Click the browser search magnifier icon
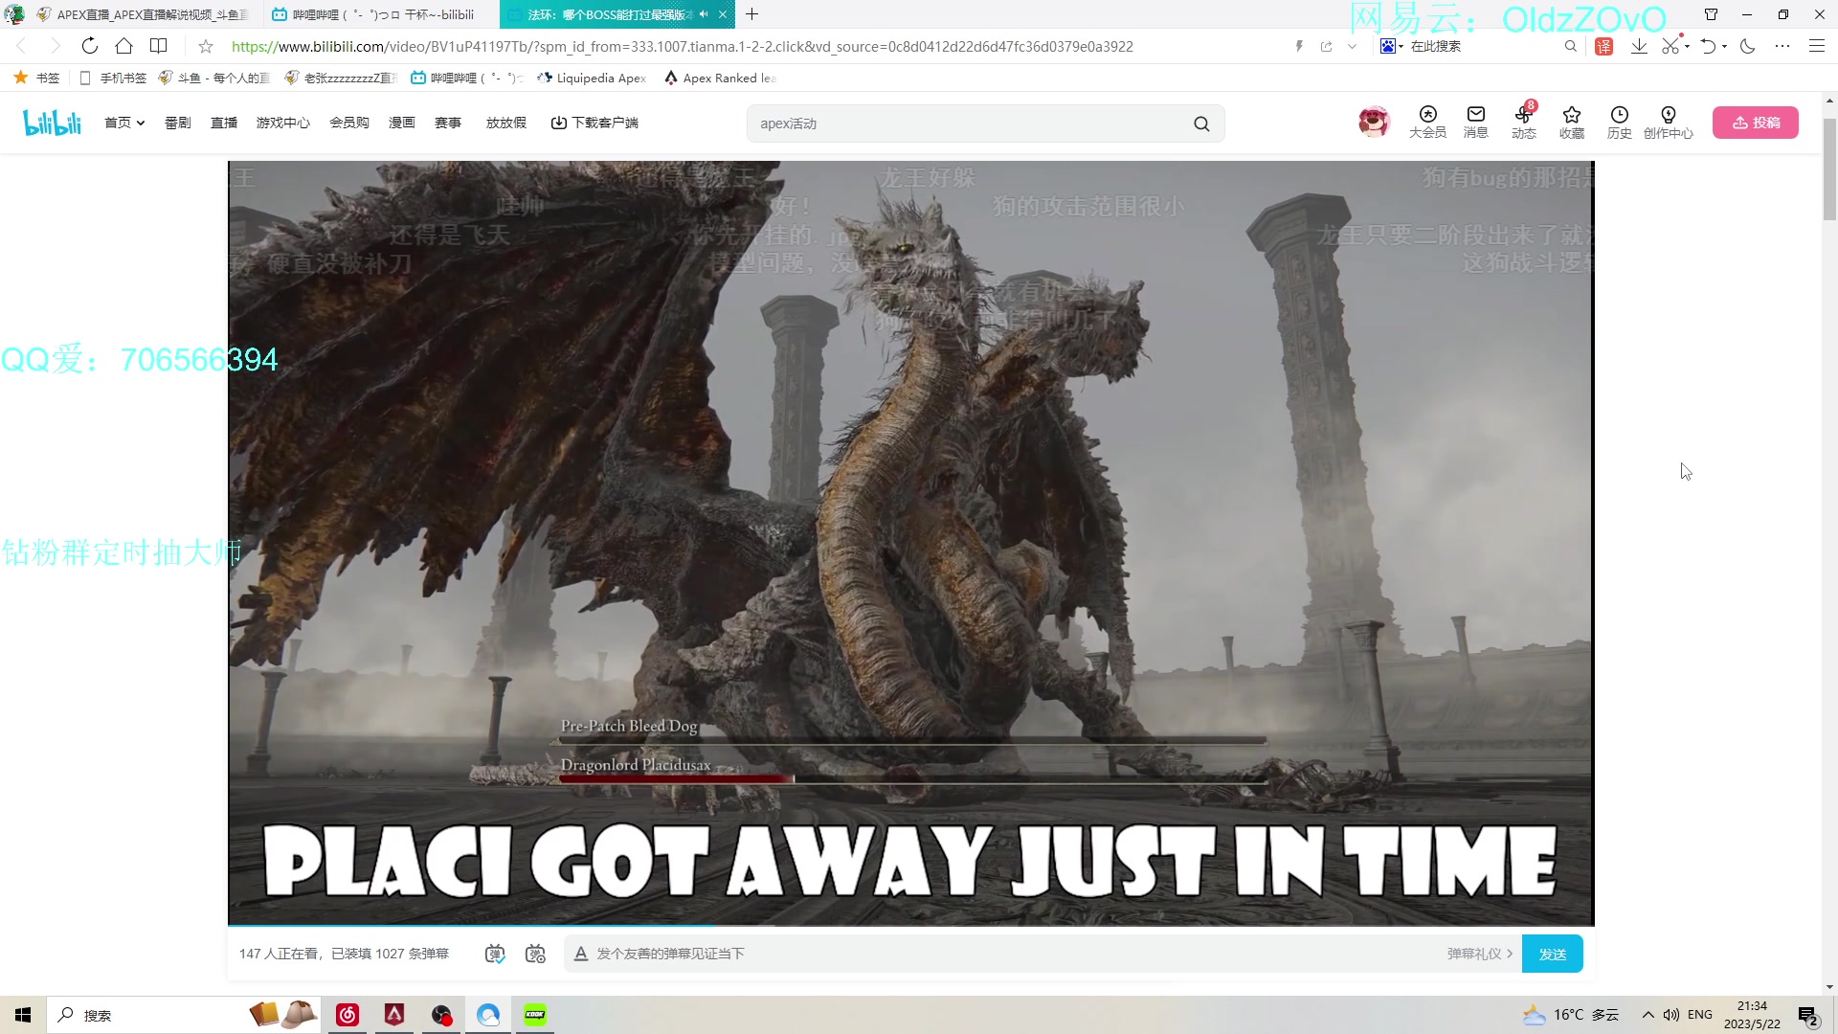The height and width of the screenshot is (1034, 1838). 1570,46
